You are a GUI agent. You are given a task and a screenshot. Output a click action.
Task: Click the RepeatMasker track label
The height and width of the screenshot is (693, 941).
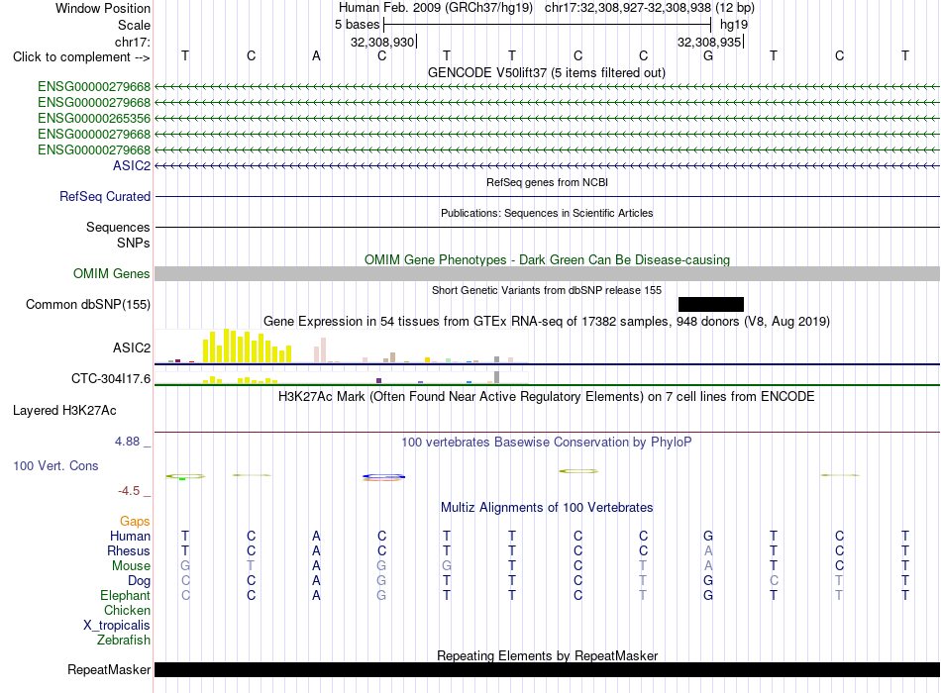click(109, 669)
